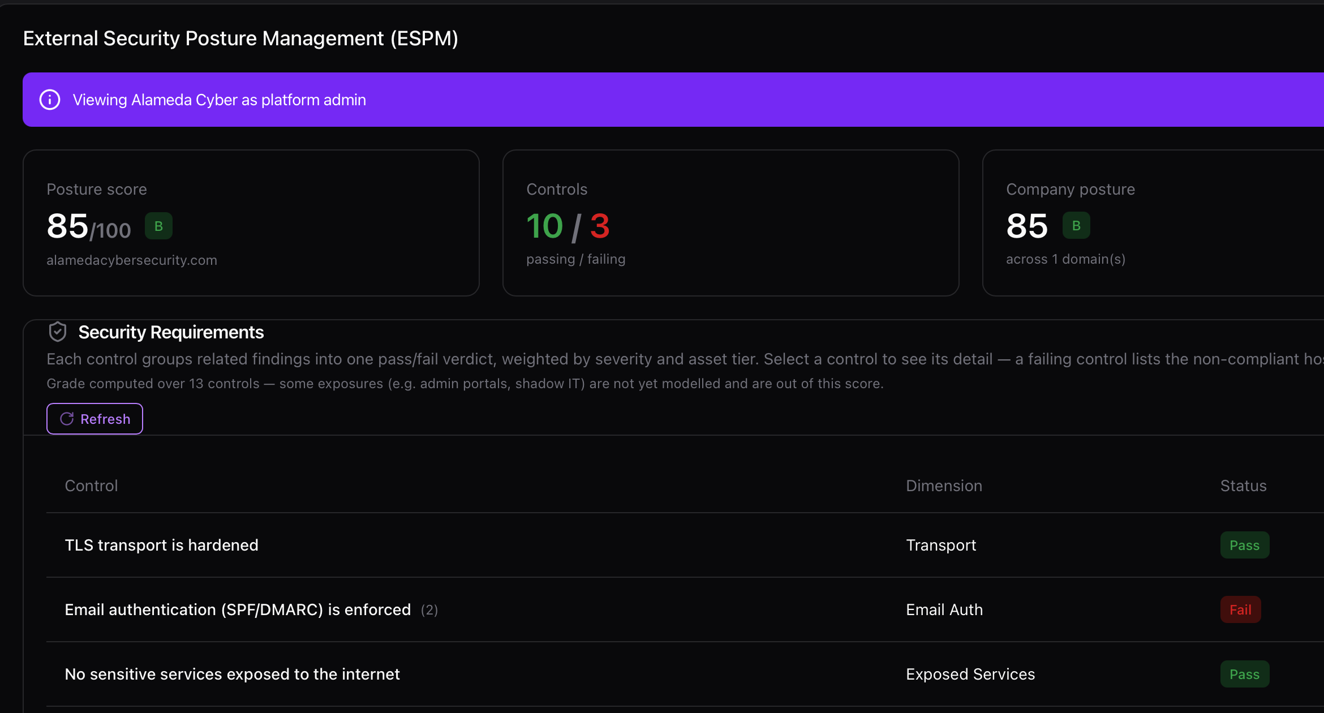Click the Pass badge for the Exposed Services row
Image resolution: width=1324 pixels, height=713 pixels.
(x=1245, y=674)
